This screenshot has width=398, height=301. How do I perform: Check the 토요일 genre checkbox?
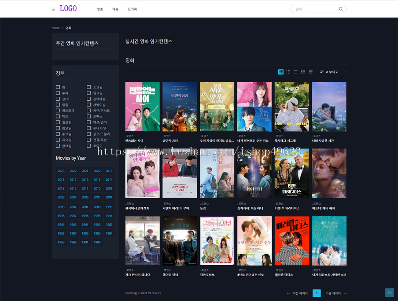coord(88,87)
